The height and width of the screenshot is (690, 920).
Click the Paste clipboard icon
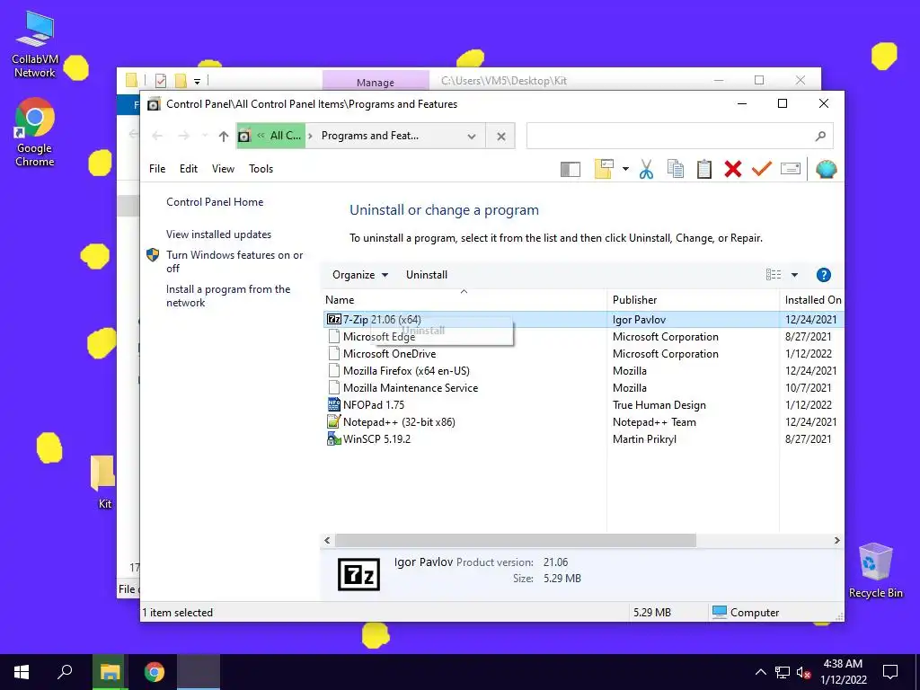pyautogui.click(x=704, y=169)
